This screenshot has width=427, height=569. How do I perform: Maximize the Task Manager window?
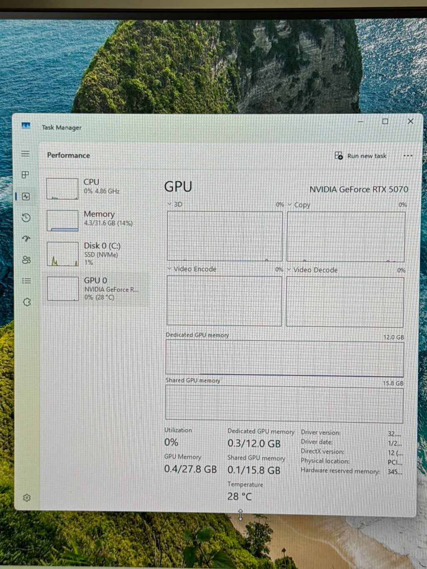[385, 121]
